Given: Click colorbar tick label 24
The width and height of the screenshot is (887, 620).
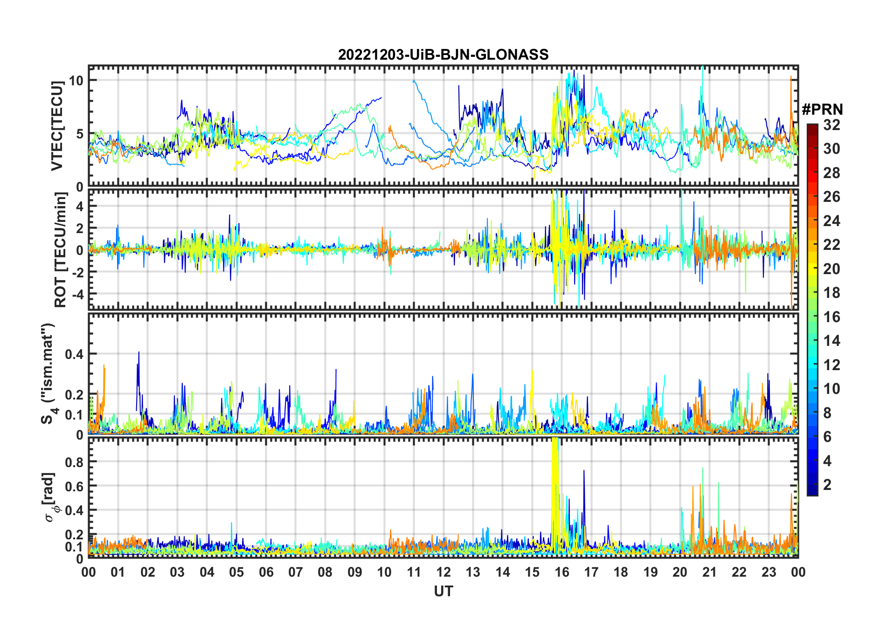Looking at the screenshot, I should pyautogui.click(x=832, y=220).
